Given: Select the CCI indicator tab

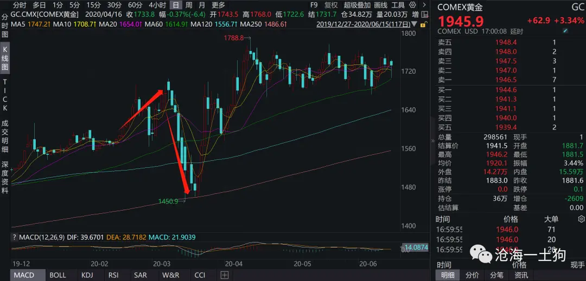Looking at the screenshot, I should [x=200, y=276].
